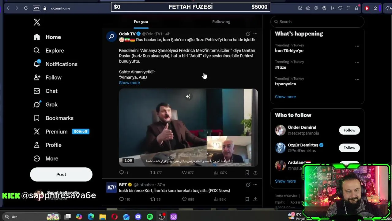Play the Odak TV video thumbnail
This screenshot has width=392, height=221.
pos(188,127)
